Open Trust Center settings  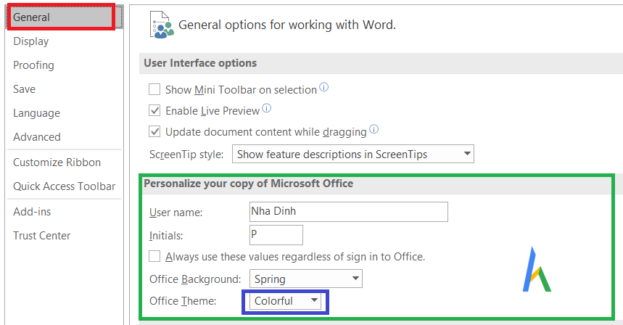tap(42, 236)
